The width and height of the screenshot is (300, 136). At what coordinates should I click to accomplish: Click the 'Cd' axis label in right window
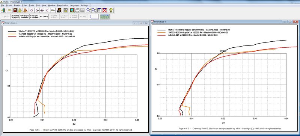223,122
